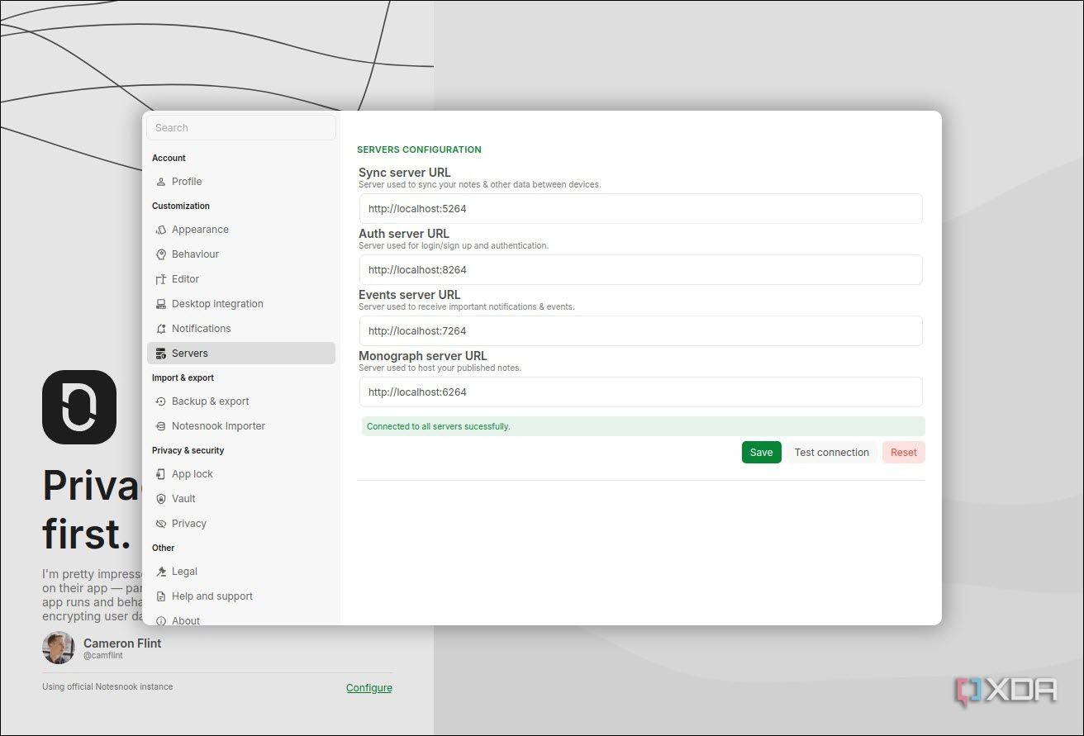Viewport: 1084px width, 736px height.
Task: Open the Vault settings section
Action: [x=241, y=499]
